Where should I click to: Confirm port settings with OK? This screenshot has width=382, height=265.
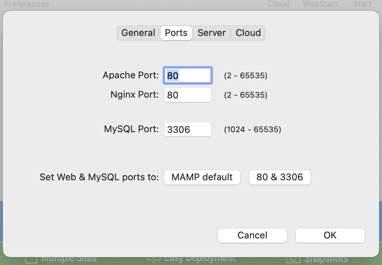(330, 235)
